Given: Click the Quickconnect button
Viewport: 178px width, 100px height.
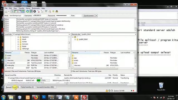Looking at the screenshot, I should (x=89, y=16).
